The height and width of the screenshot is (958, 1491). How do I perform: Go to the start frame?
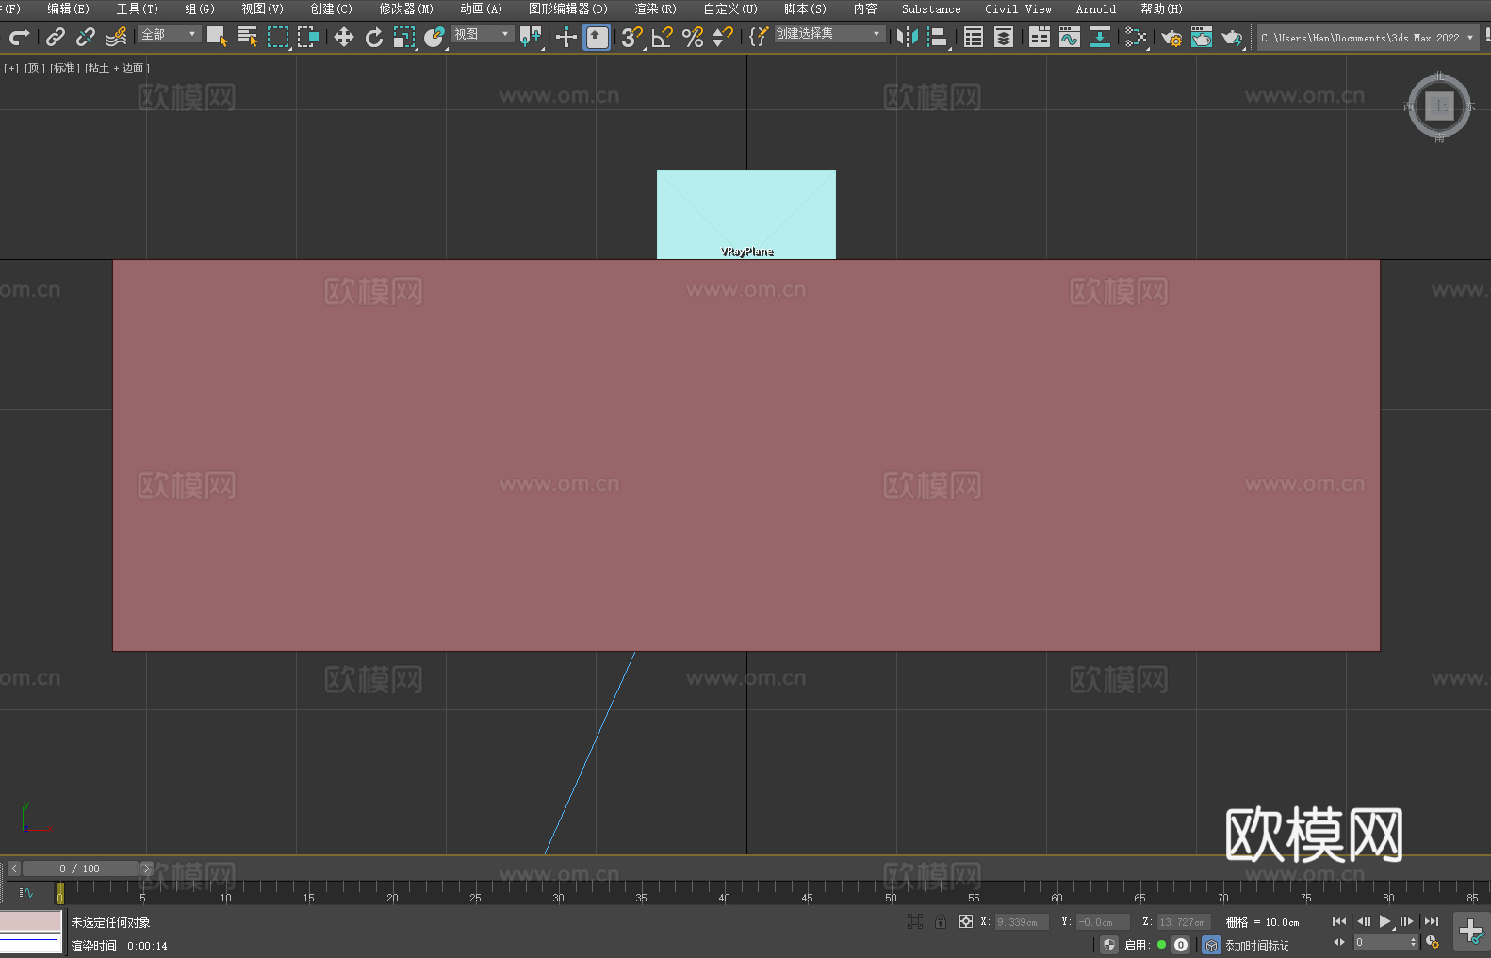[x=1339, y=921]
